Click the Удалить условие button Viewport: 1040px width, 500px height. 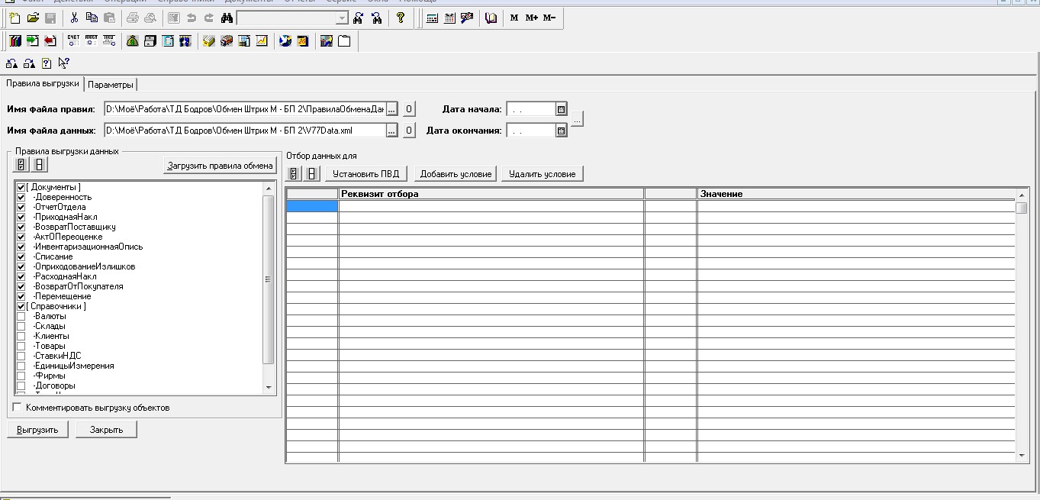point(543,173)
